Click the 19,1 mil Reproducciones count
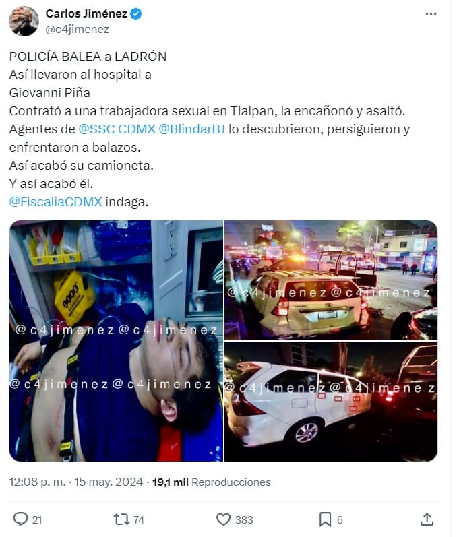The width and height of the screenshot is (459, 537). click(212, 482)
